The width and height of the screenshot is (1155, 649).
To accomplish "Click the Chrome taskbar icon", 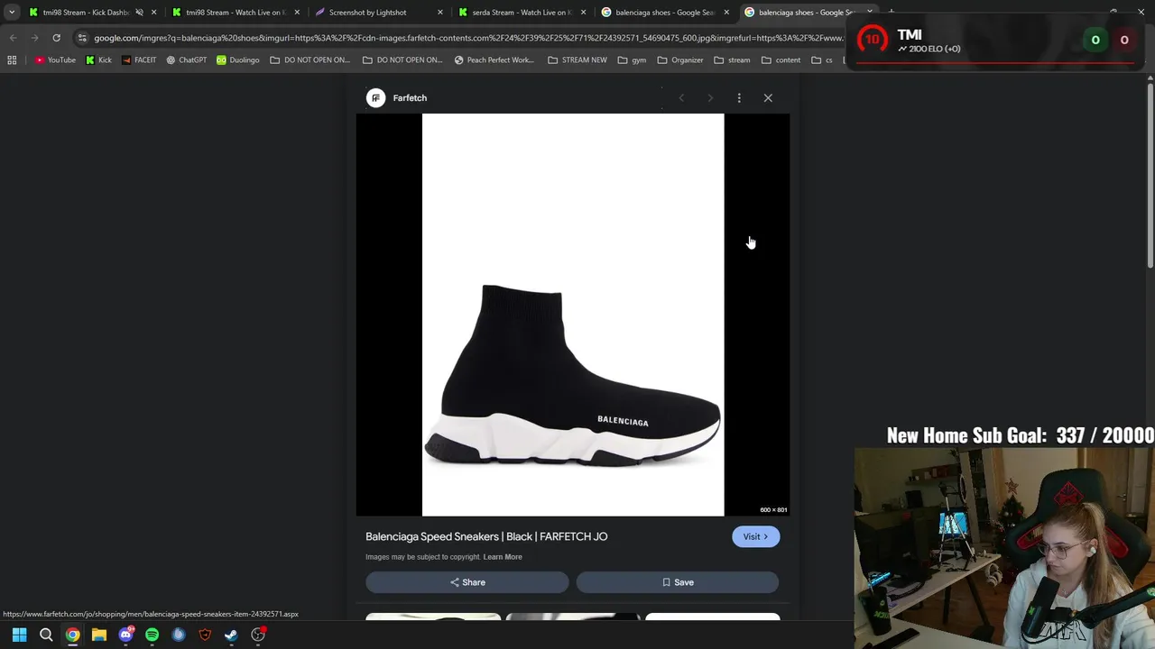I will click(x=72, y=635).
